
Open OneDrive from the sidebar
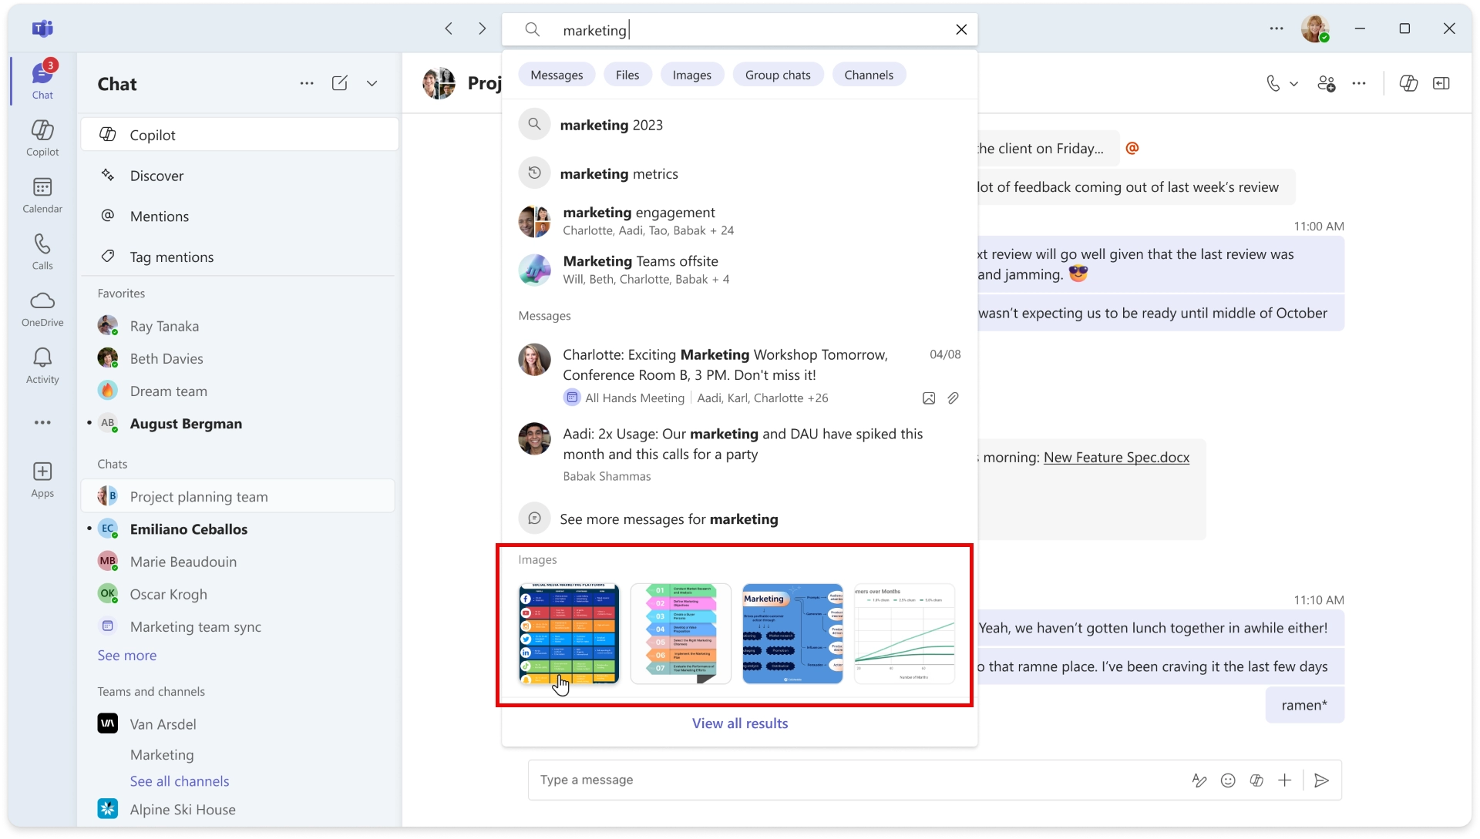pos(42,307)
